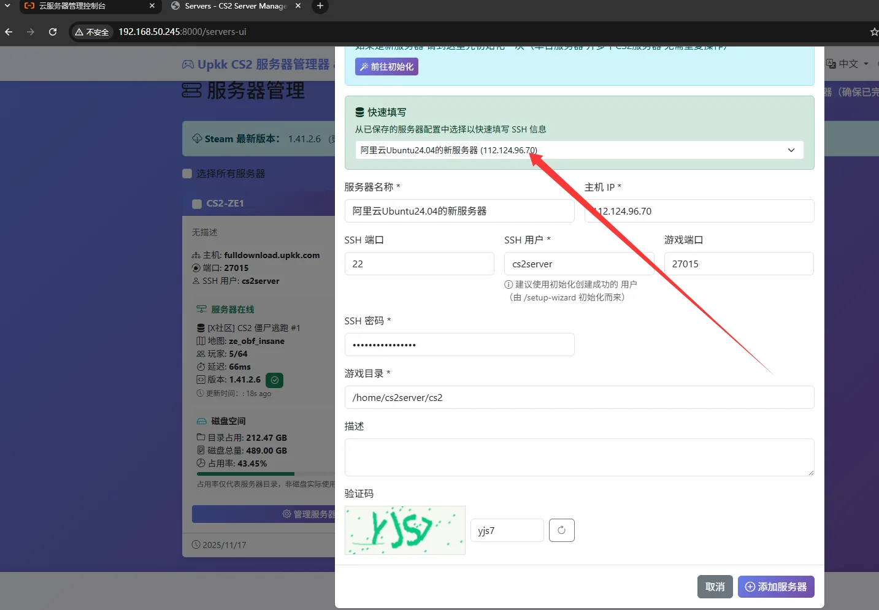
Task: Click the server rack icon beside 服务器管理
Action: coord(190,90)
